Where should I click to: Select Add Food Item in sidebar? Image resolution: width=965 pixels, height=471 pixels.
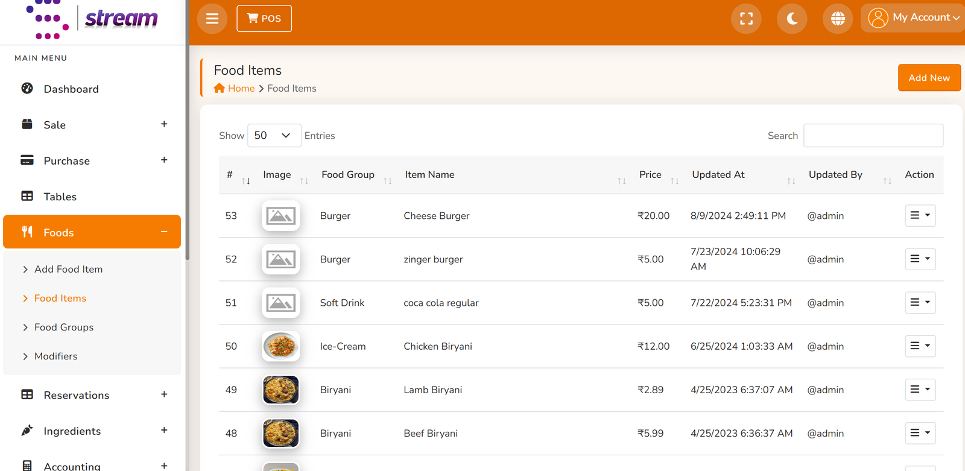point(68,269)
